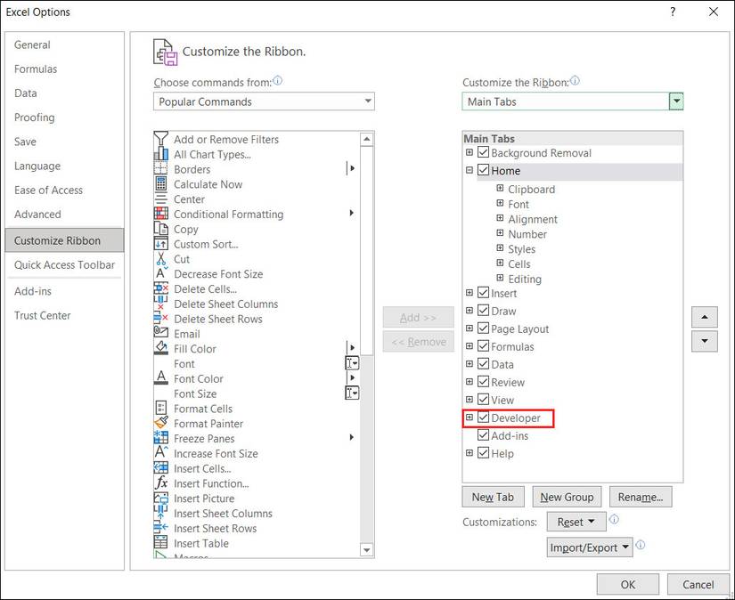Move selected tab up with arrow button

coord(705,317)
